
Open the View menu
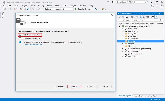tap(16, 6)
